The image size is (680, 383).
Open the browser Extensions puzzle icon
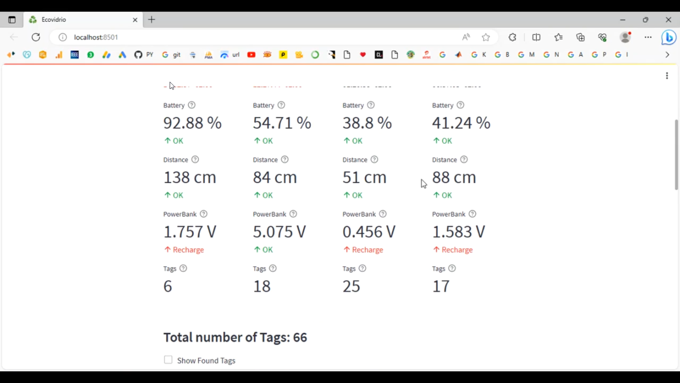tap(513, 37)
